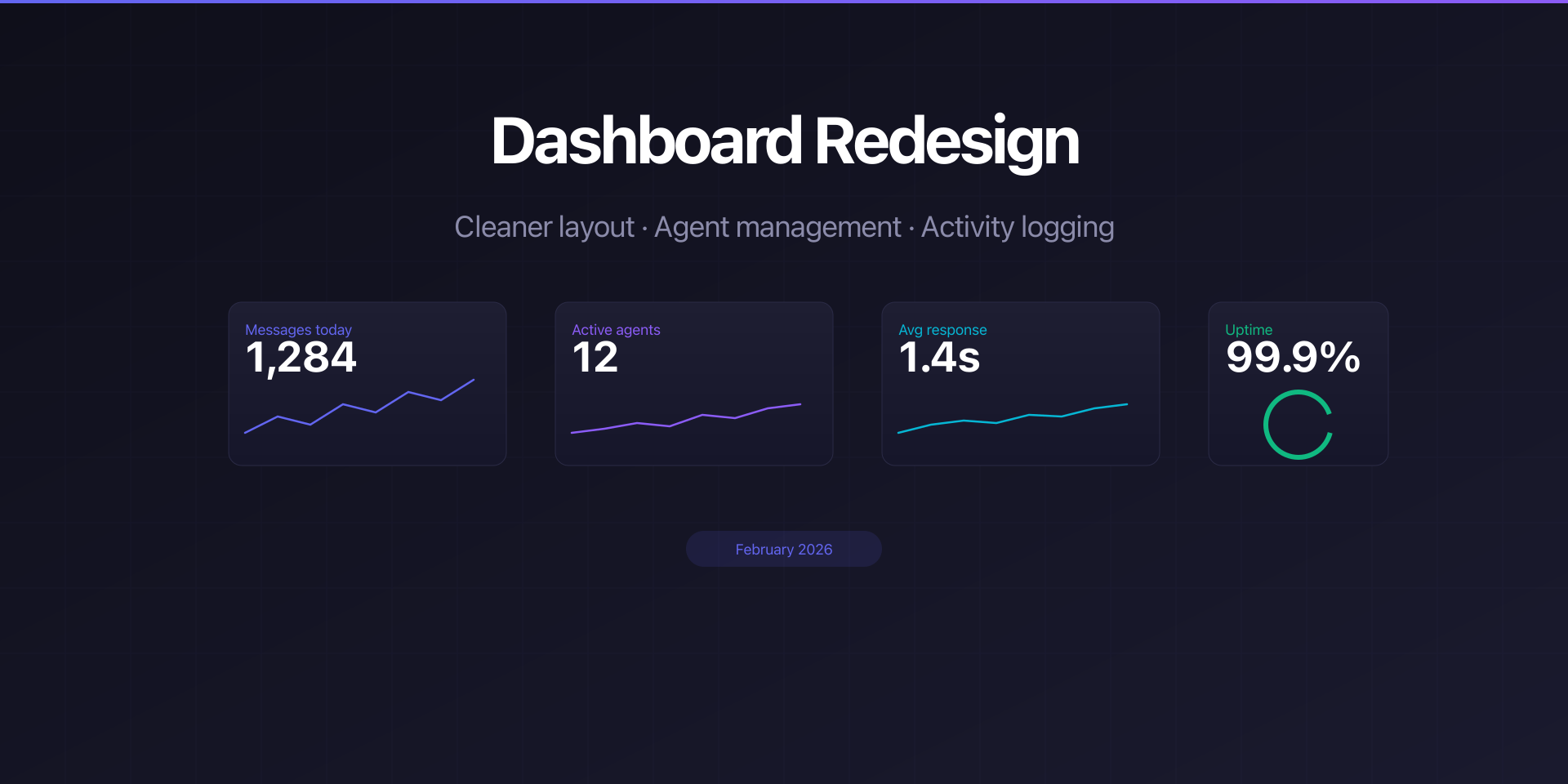Click the February 2026 pill button
The height and width of the screenshot is (784, 1568).
[784, 549]
